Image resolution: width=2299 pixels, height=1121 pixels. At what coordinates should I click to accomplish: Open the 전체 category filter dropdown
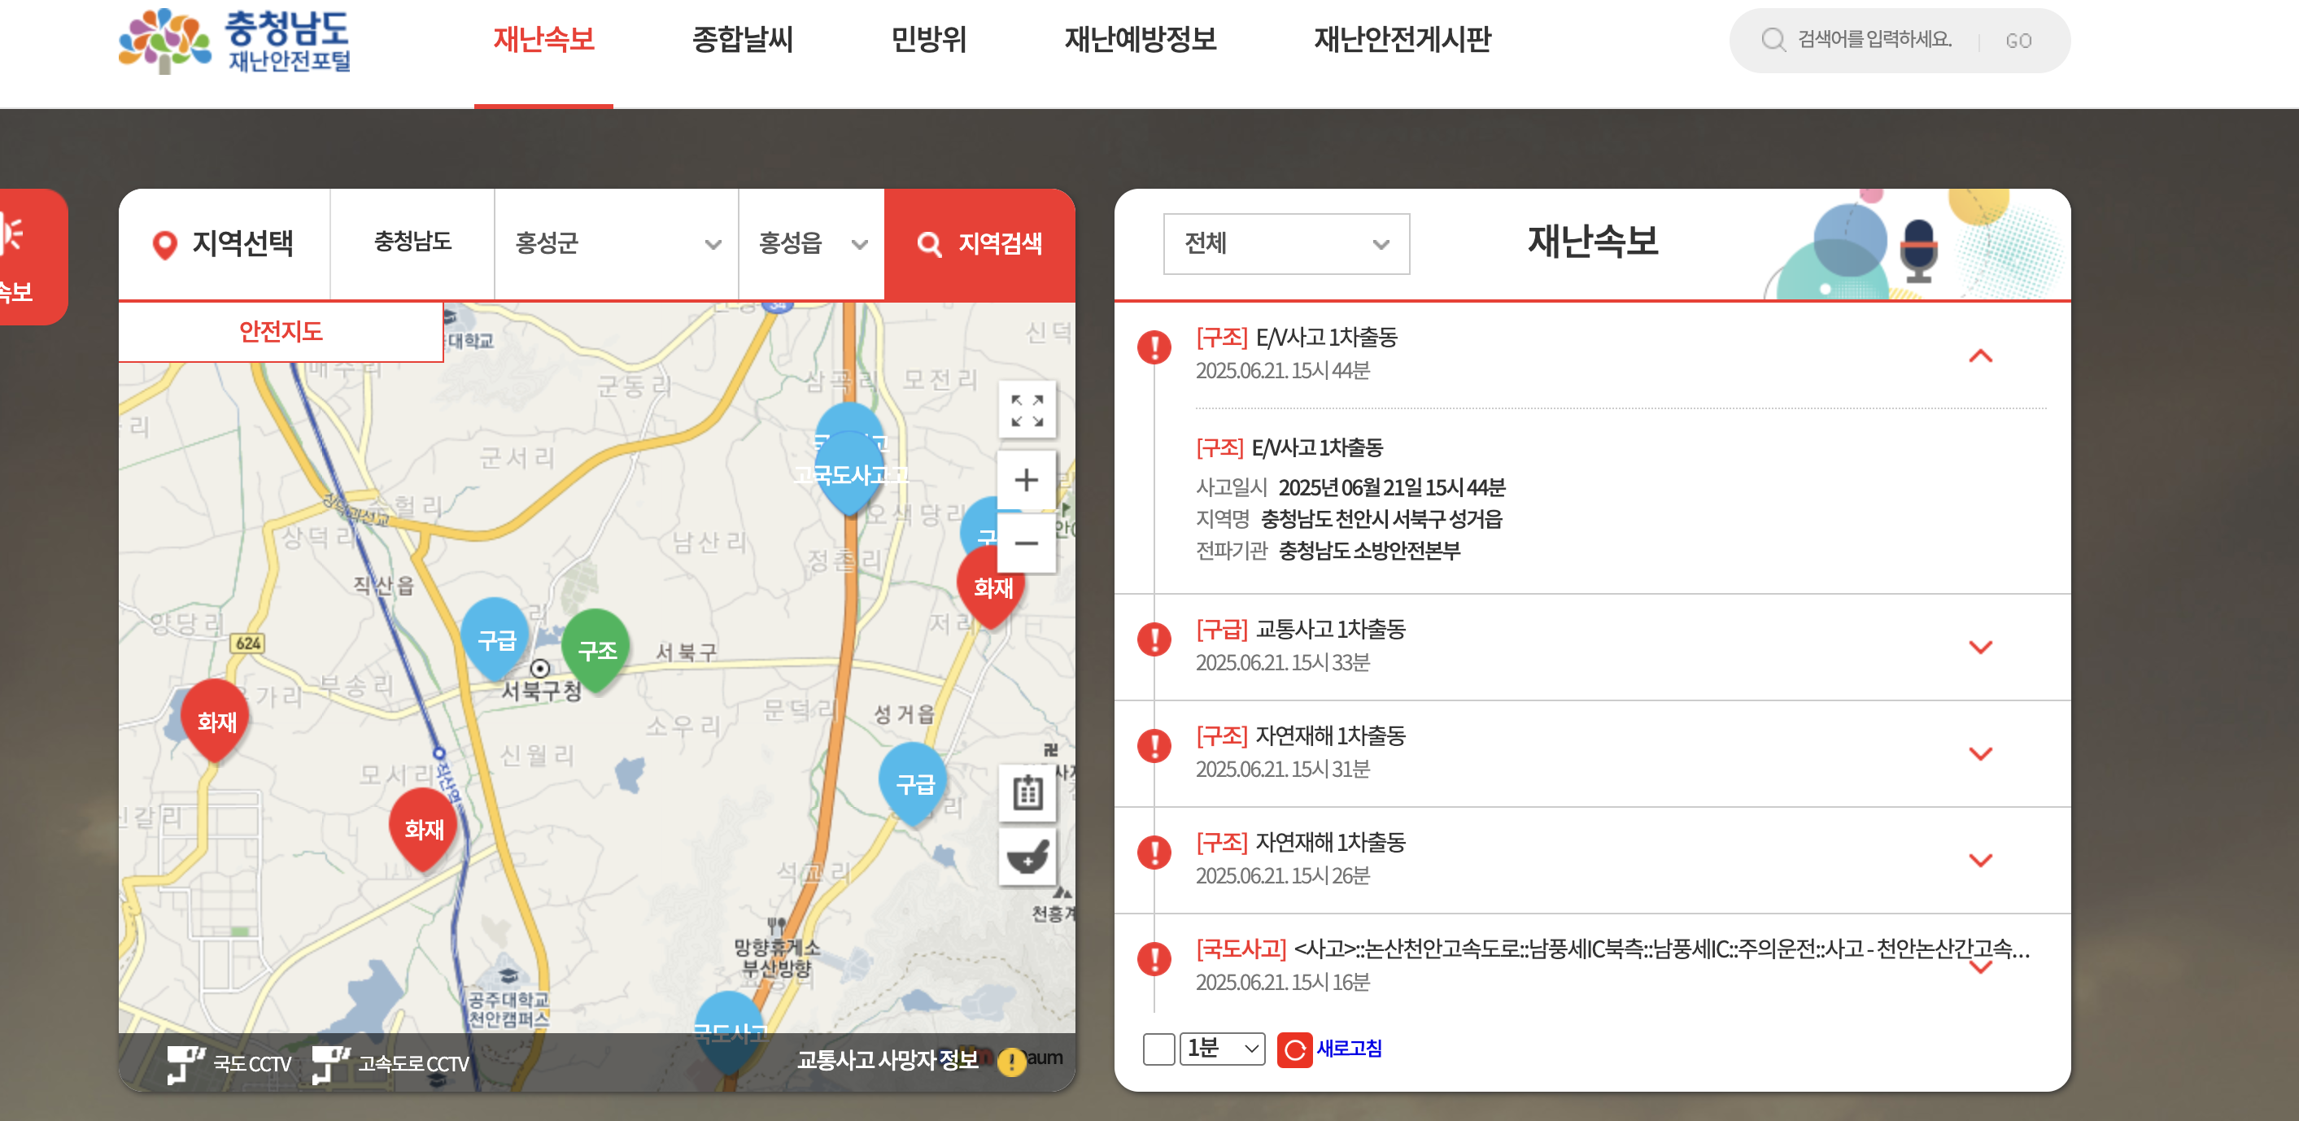click(1285, 244)
